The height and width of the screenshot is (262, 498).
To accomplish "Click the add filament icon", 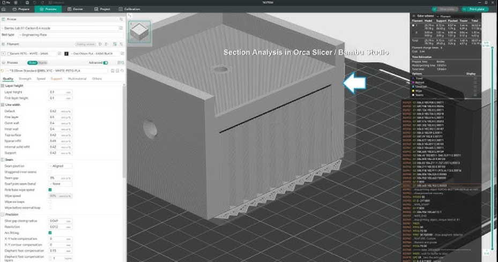I will pos(100,44).
